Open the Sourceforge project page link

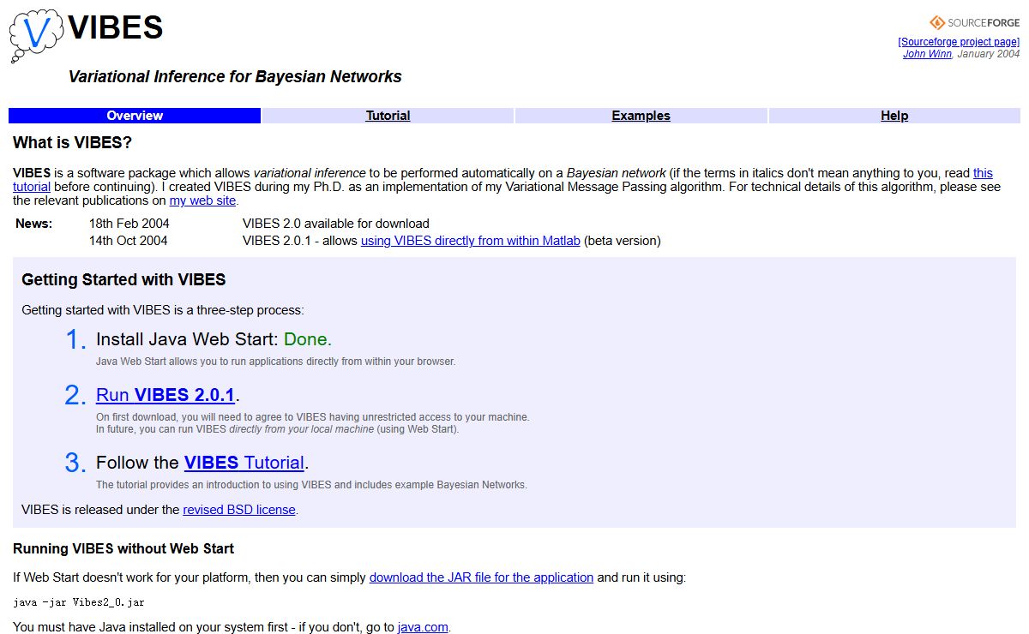(x=959, y=42)
